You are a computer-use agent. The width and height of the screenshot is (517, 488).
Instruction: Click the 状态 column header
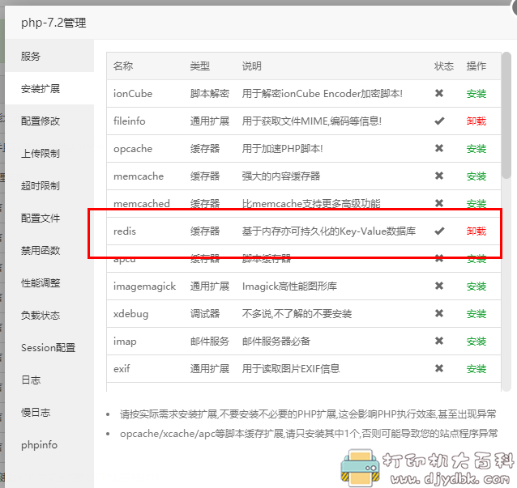click(x=444, y=66)
